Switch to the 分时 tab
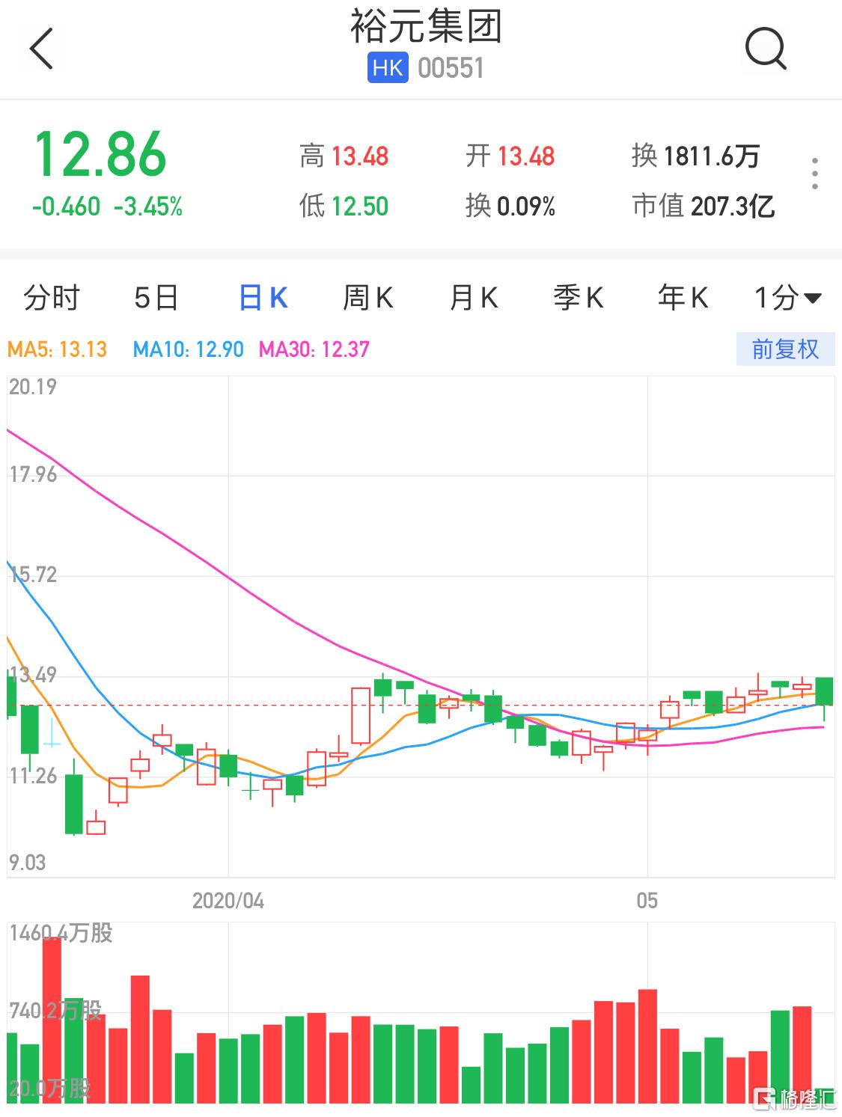842x1117 pixels. coord(51,298)
